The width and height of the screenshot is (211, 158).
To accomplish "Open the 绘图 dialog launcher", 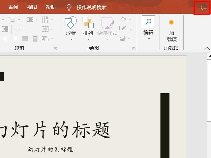I will [134, 49].
